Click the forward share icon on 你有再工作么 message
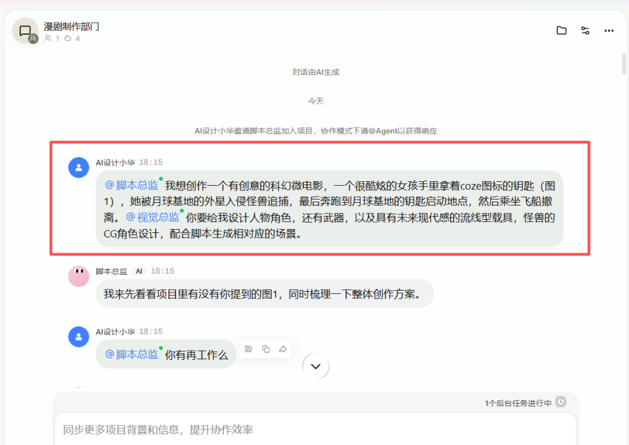 pyautogui.click(x=283, y=349)
